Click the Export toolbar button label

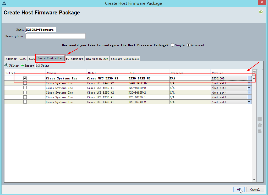coord(29,66)
